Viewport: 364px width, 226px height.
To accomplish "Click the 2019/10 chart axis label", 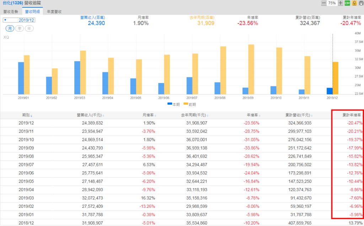I will point(276,98).
